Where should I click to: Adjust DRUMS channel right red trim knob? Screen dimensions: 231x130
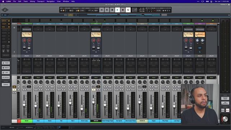point(99,40)
